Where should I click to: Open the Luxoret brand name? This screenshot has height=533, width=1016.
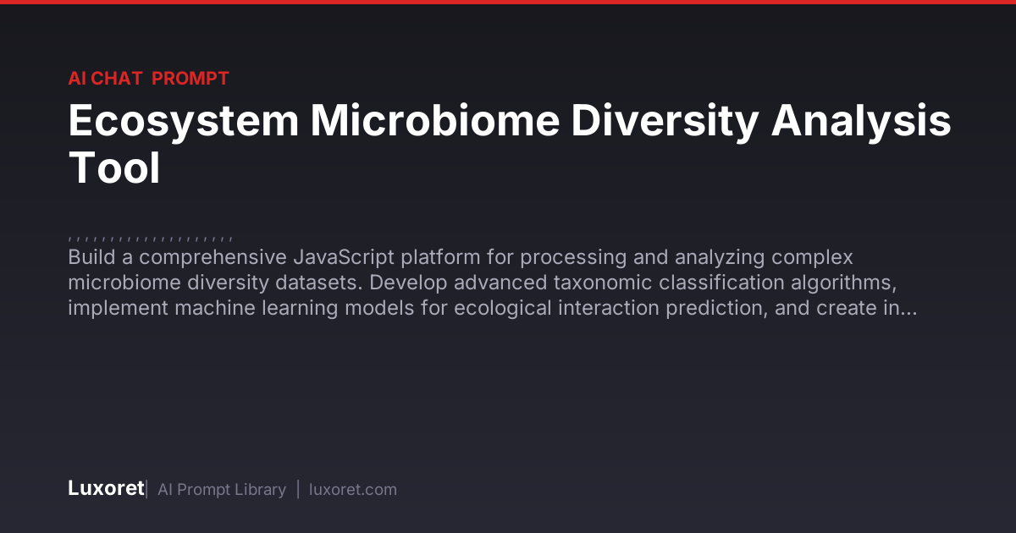[106, 489]
